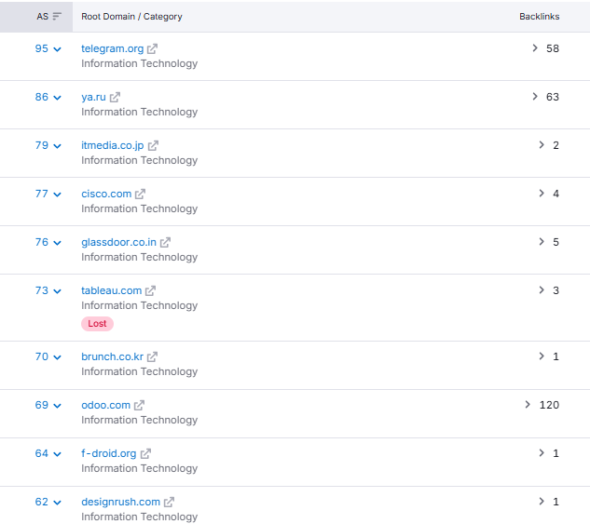Image resolution: width=590 pixels, height=524 pixels.
Task: Expand AS score 70 chevron
Action: coord(57,357)
